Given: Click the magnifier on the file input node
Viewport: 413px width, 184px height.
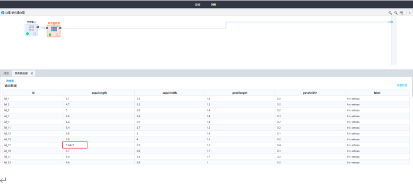Looking at the screenshot, I should pos(35,34).
